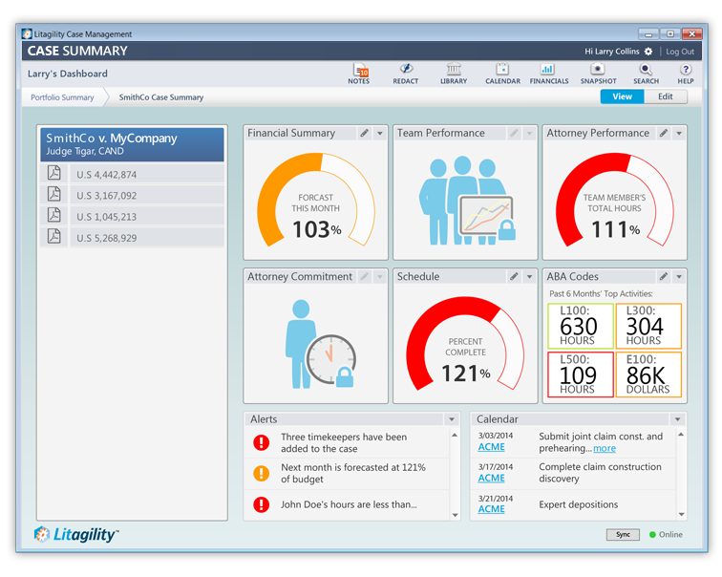Open the ACME link for 3/03/2014
Image resolution: width=722 pixels, height=577 pixels.
(491, 447)
